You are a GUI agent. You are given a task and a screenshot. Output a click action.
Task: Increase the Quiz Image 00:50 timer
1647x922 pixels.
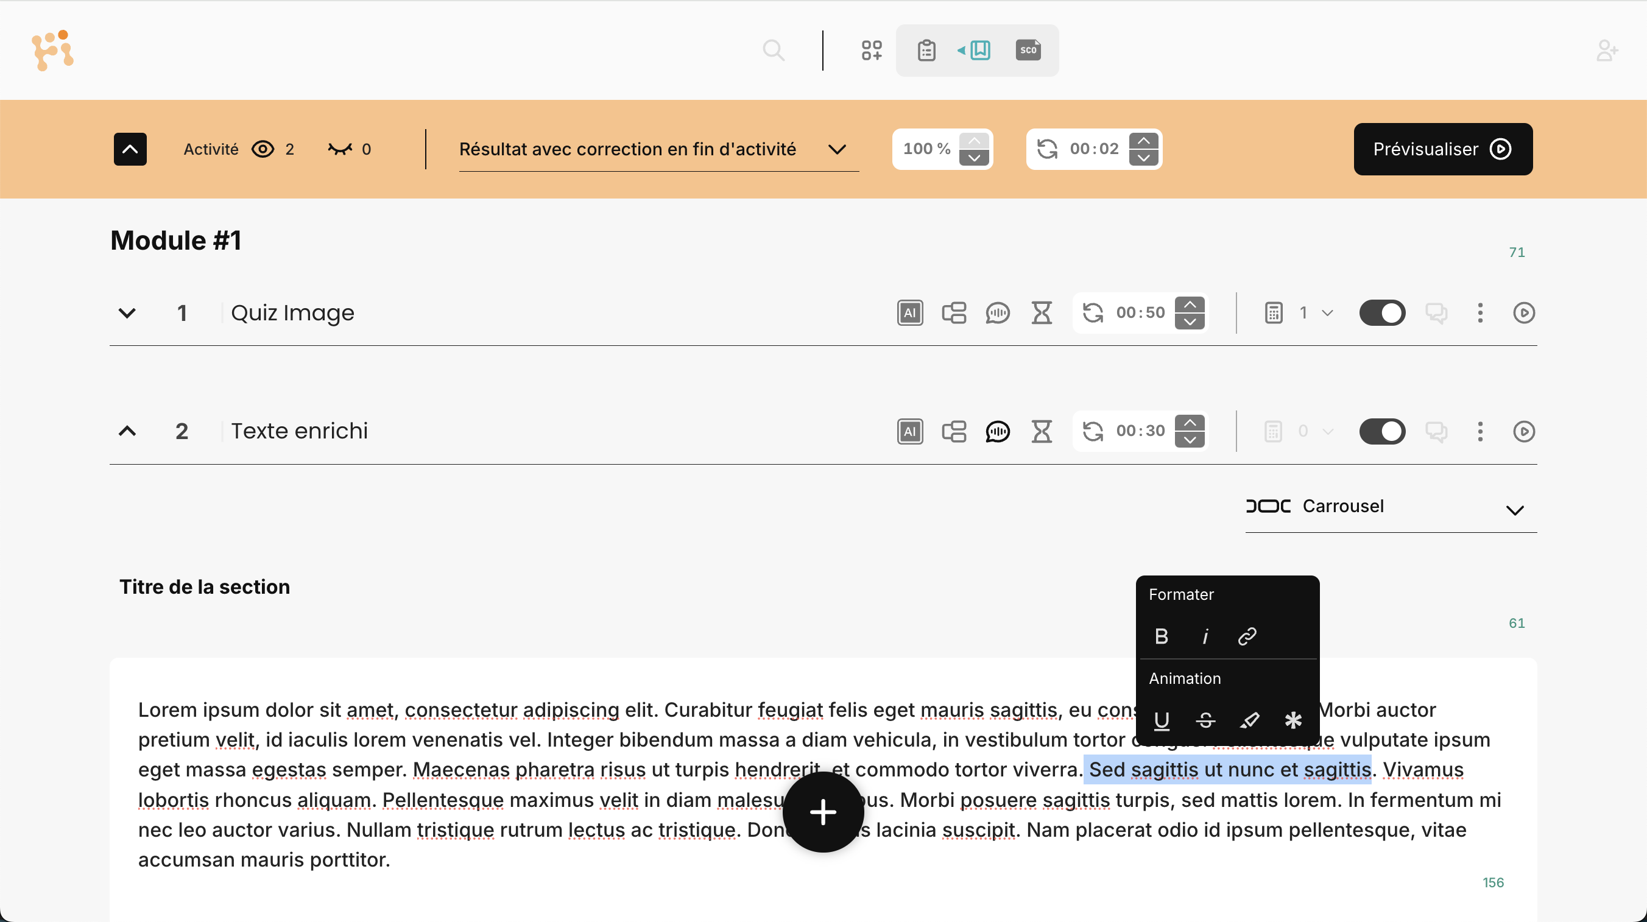1190,304
